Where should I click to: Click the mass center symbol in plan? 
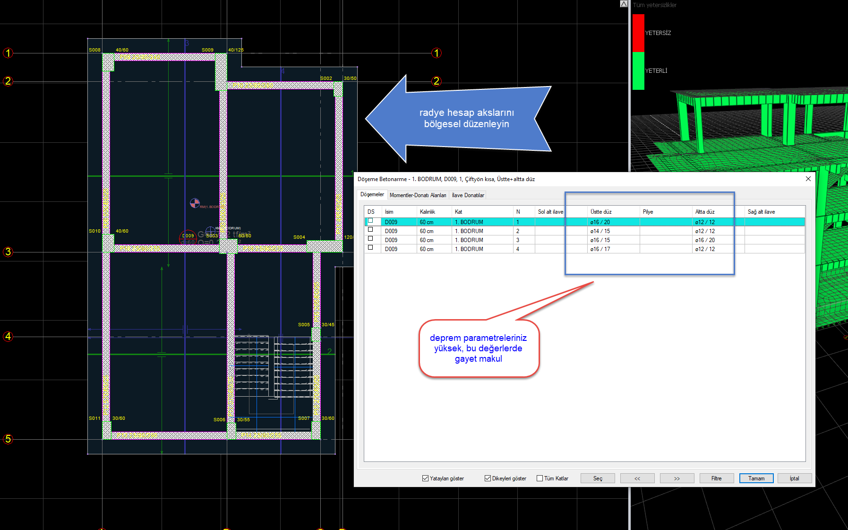[195, 203]
